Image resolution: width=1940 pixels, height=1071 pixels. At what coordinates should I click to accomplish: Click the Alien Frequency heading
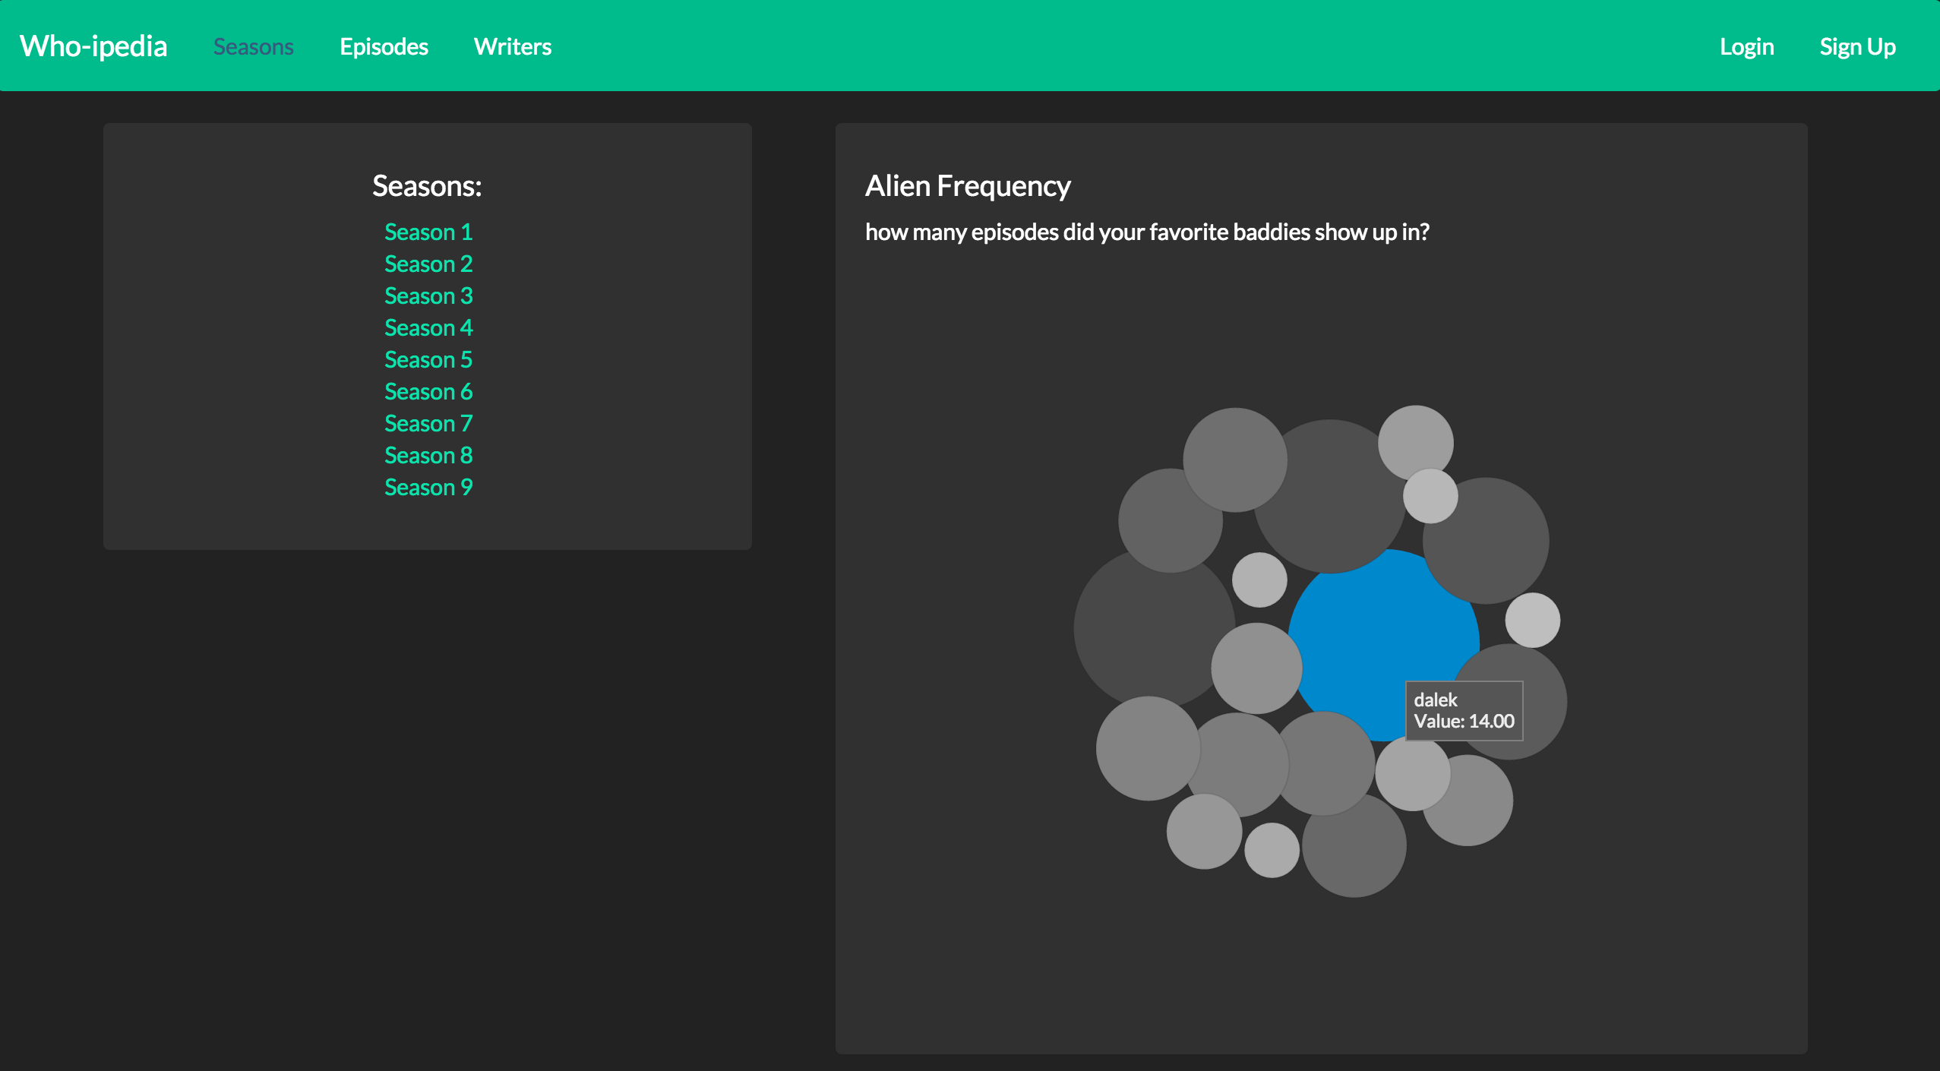(x=968, y=186)
